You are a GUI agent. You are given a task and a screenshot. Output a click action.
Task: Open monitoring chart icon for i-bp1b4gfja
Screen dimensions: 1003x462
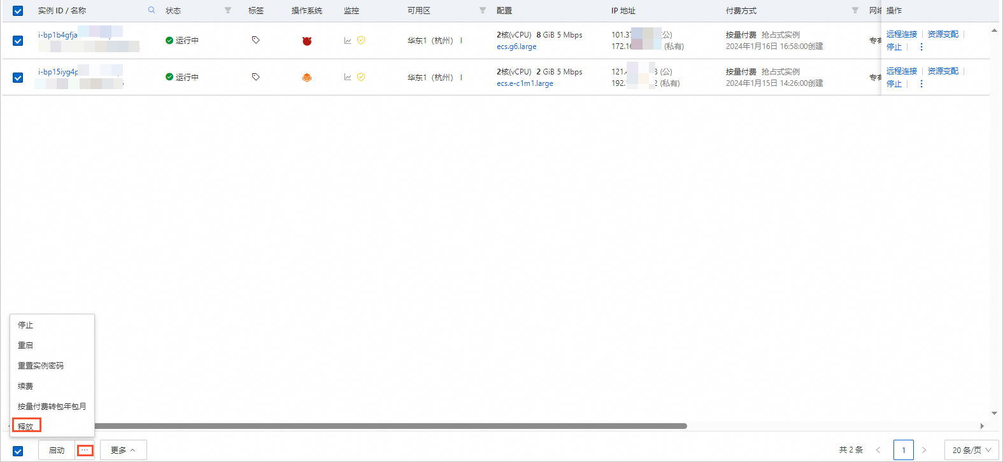348,40
